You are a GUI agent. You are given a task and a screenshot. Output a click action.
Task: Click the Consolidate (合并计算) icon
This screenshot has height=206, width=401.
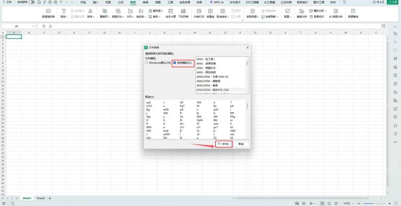click(x=171, y=11)
